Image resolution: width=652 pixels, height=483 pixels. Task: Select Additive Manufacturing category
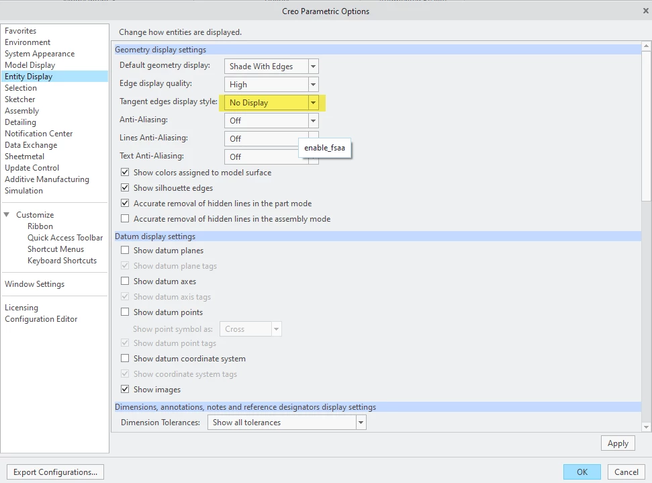[x=47, y=179]
